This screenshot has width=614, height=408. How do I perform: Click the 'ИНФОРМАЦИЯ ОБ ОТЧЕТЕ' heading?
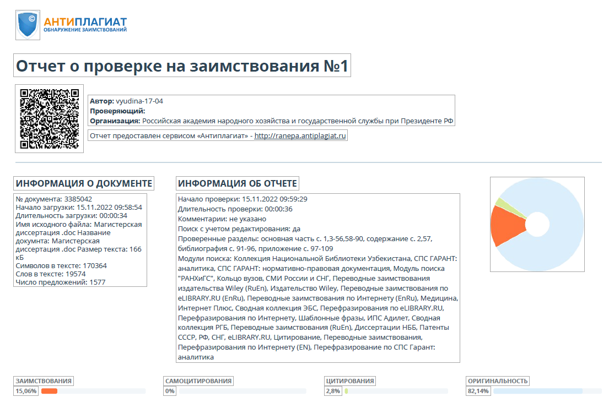238,183
